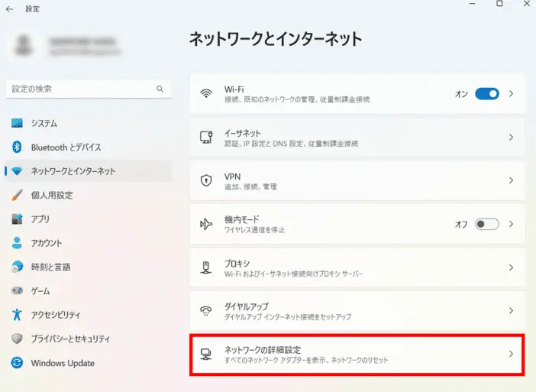The width and height of the screenshot is (536, 392).
Task: Select システム in the sidebar
Action: click(x=44, y=123)
